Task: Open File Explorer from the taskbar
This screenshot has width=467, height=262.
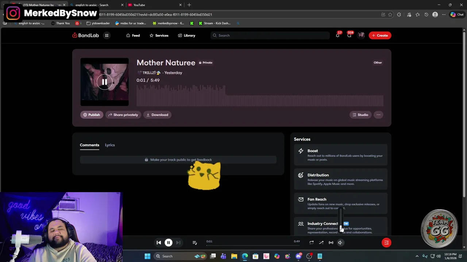Action: (x=234, y=256)
